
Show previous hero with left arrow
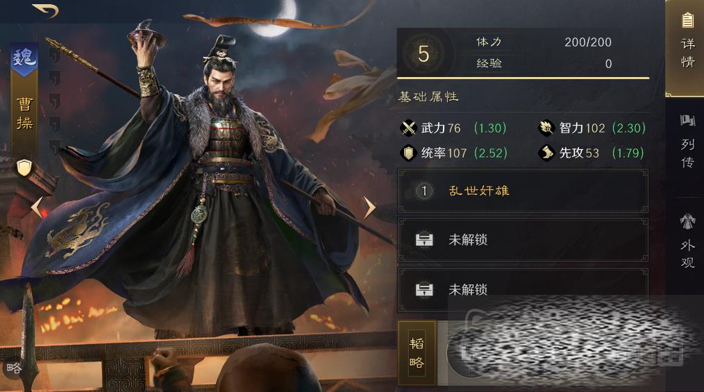point(37,207)
